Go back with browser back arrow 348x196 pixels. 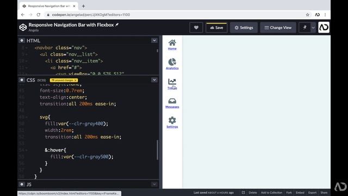(x=23, y=15)
